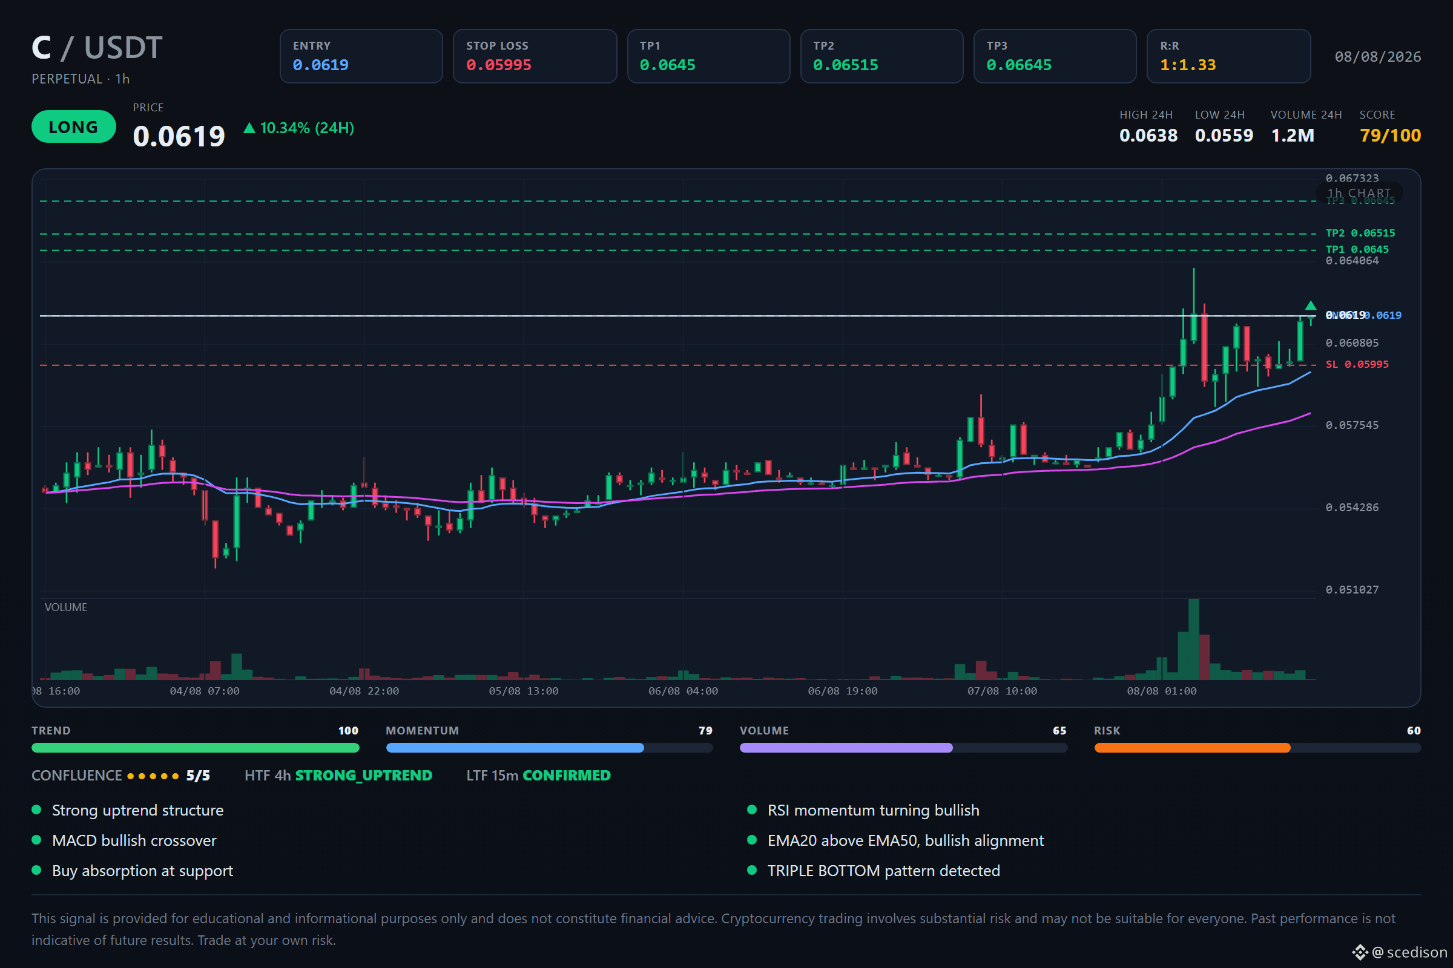
Task: Click the 07/08 10:00 time label
Action: [1002, 691]
